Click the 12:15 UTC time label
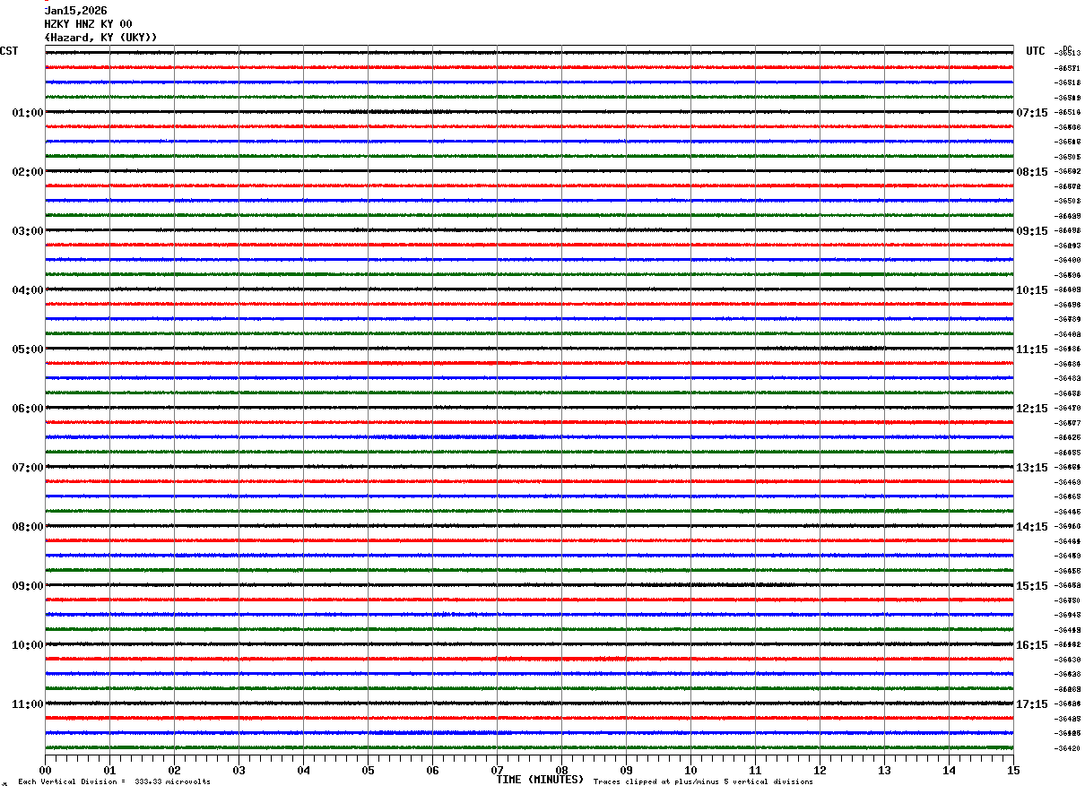The width and height of the screenshot is (1085, 794). (1032, 409)
